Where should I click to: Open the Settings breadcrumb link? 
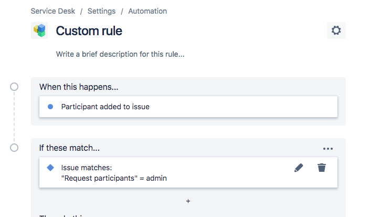tap(101, 11)
